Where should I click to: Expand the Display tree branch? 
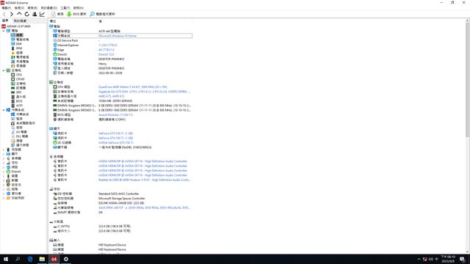(4, 154)
